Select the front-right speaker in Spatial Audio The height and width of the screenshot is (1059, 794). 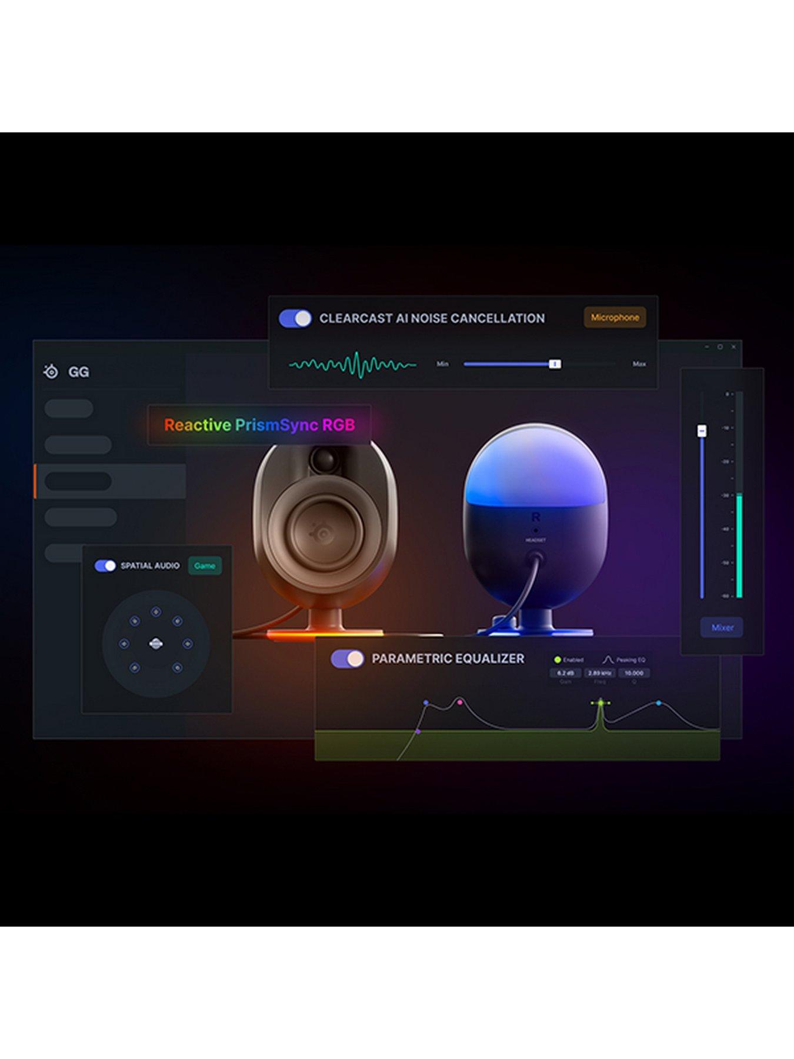(177, 621)
